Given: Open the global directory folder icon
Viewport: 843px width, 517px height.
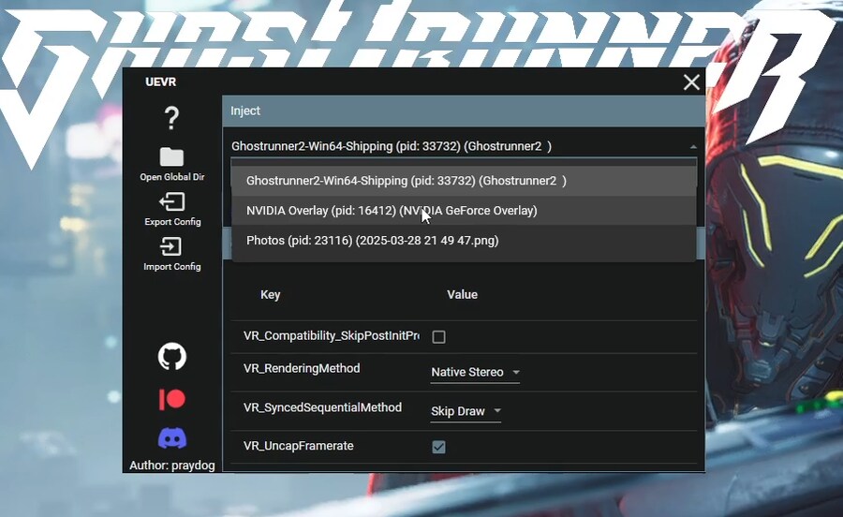Looking at the screenshot, I should (171, 157).
